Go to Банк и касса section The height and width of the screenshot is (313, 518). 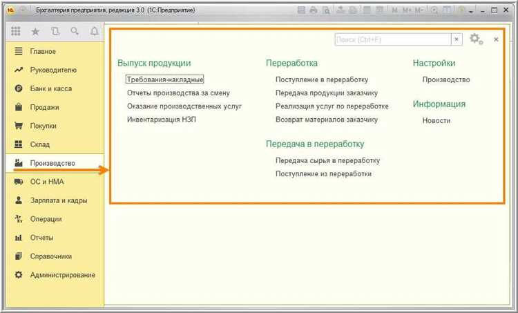click(55, 88)
